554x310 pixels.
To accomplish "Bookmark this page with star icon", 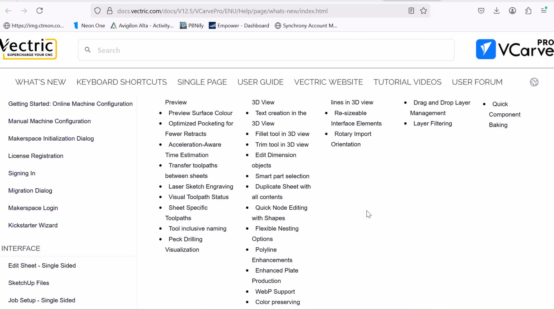I will click(424, 11).
